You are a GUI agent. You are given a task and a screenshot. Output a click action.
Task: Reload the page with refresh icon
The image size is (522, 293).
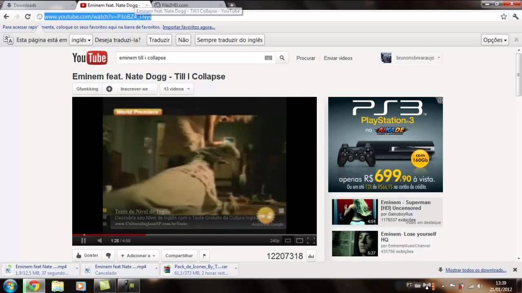28,17
